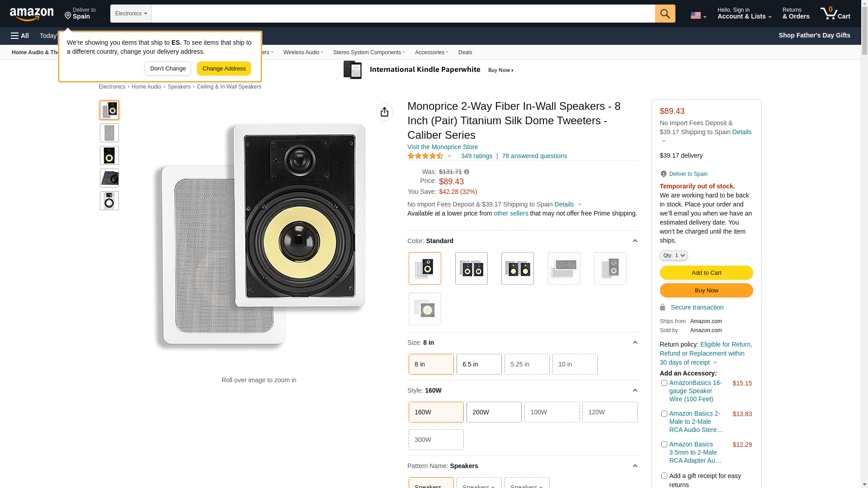This screenshot has height=488, width=868.
Task: Check the AmazonBasics 16-gauge Speaker Wire accessory
Action: tap(664, 383)
